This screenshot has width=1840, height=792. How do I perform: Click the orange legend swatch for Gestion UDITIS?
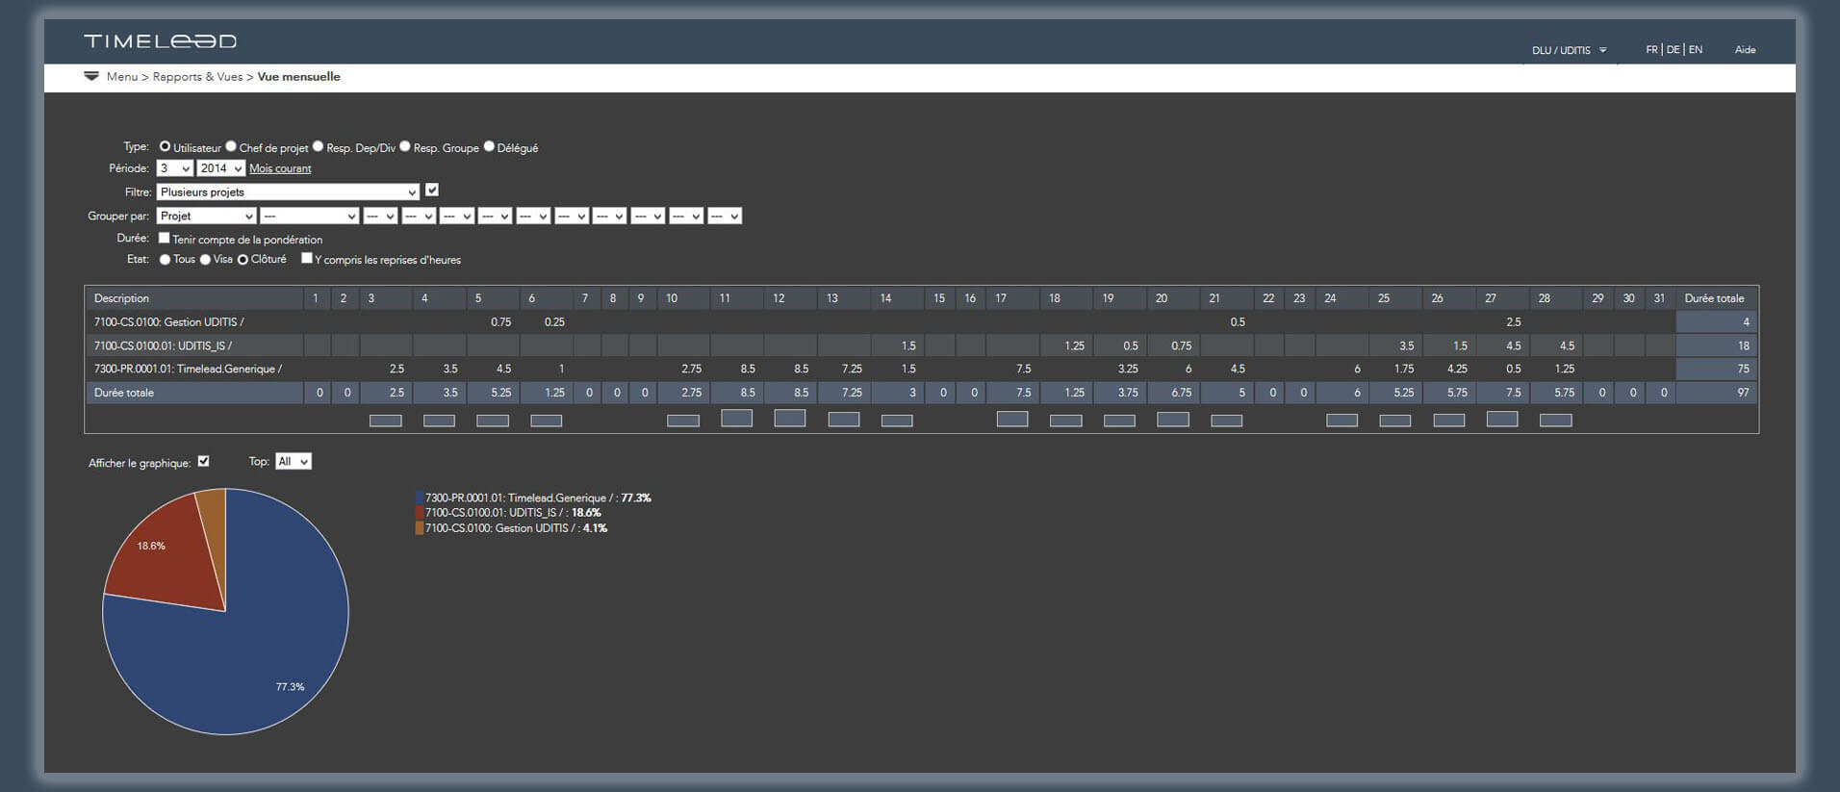tap(420, 528)
